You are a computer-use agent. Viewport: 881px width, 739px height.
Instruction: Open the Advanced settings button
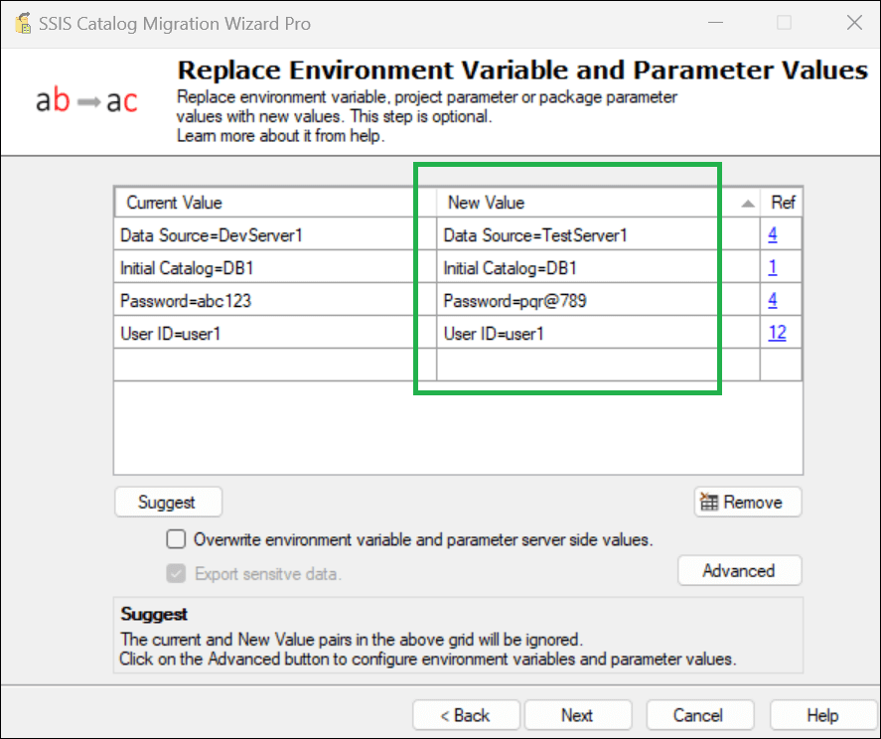739,571
